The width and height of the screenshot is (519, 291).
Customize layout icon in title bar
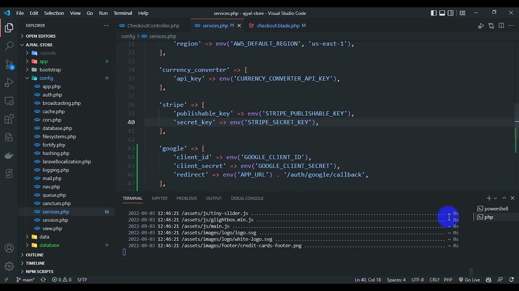click(462, 13)
